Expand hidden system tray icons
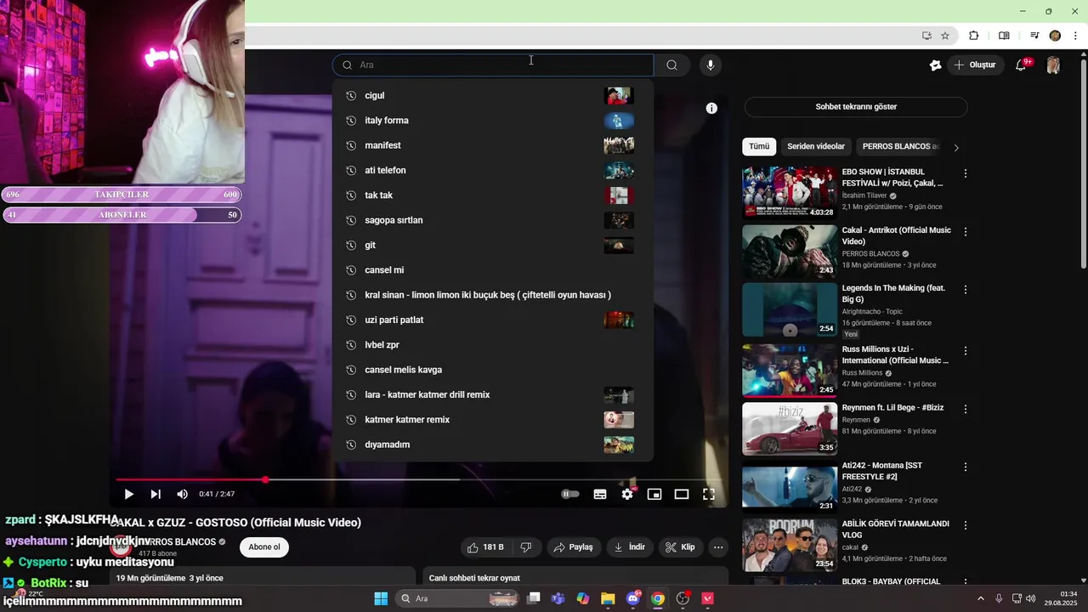 [980, 598]
